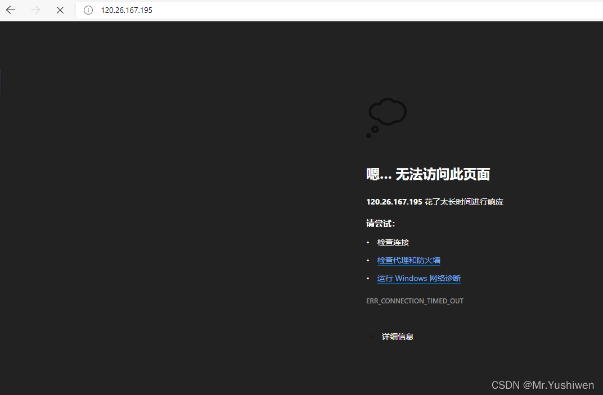Screen dimensions: 603x395
Task: Click the forward navigation arrow
Action: [x=35, y=10]
